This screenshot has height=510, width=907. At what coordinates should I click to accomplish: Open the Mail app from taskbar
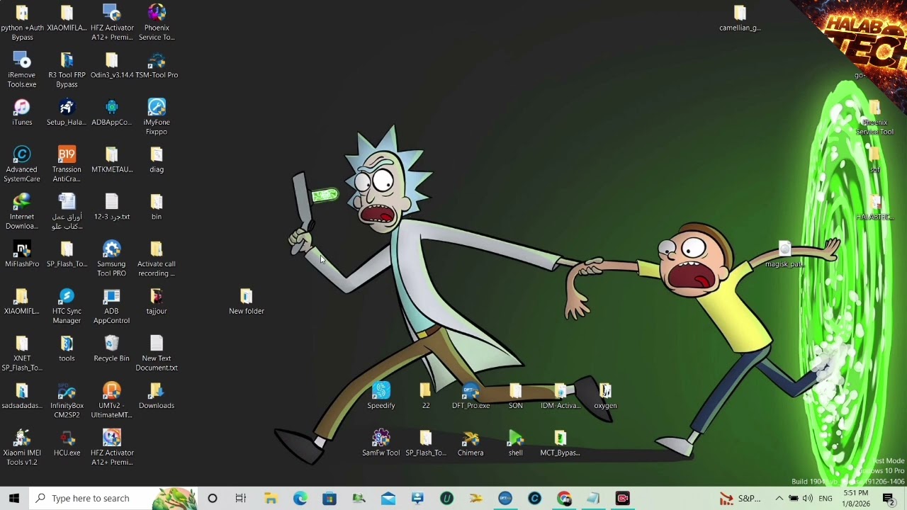(x=388, y=498)
